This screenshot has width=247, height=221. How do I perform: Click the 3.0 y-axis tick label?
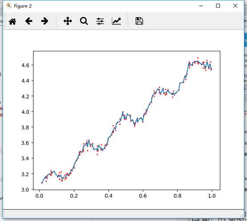25,189
